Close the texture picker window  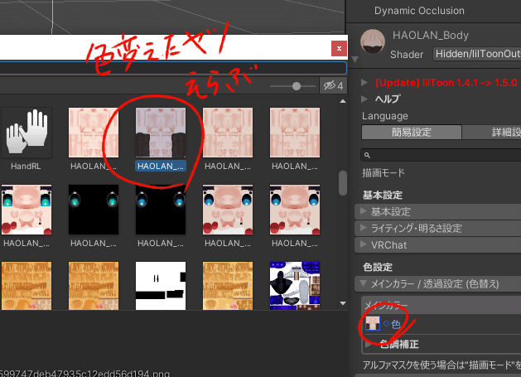click(x=339, y=49)
